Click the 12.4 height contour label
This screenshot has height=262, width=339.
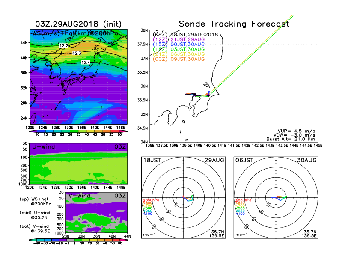[86, 63]
